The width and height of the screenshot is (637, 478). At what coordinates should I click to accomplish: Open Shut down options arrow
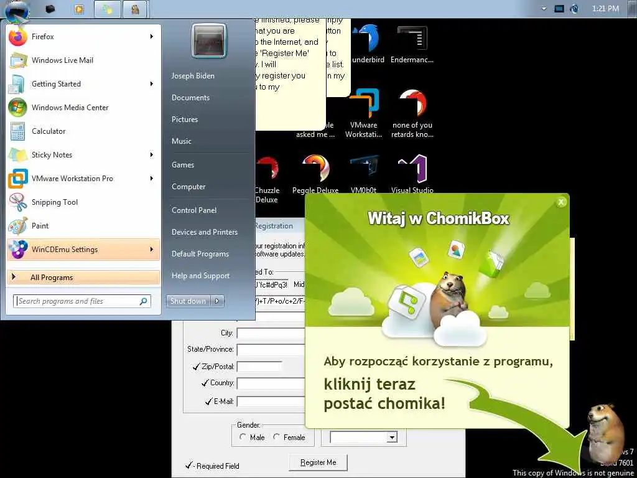(217, 301)
